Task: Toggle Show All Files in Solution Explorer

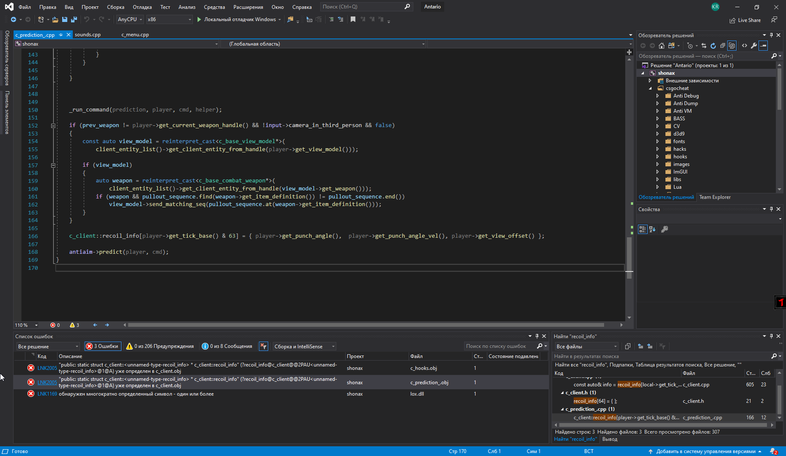Action: click(732, 46)
